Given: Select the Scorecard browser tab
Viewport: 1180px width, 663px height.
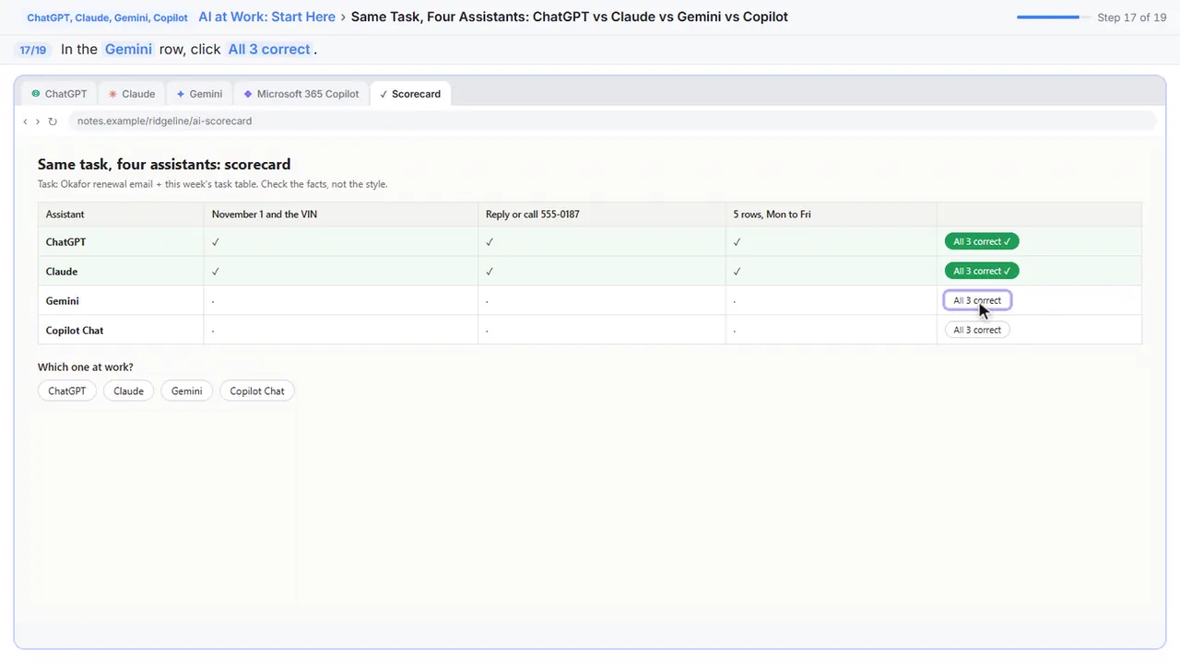Looking at the screenshot, I should [x=410, y=94].
